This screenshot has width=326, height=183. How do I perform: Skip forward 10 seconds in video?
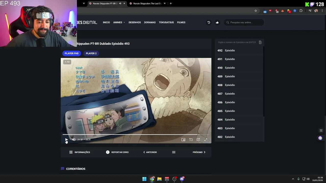(x=198, y=140)
